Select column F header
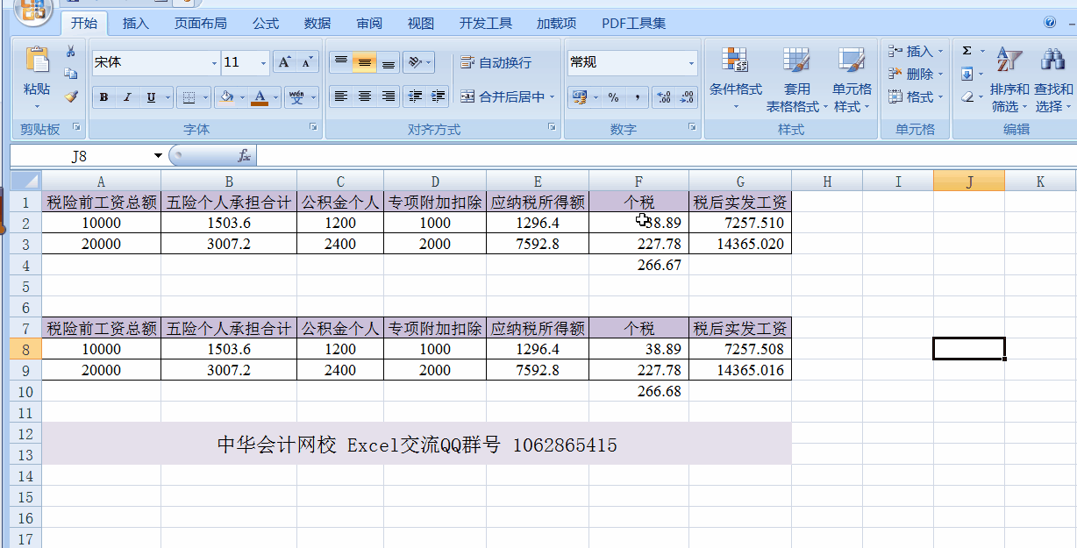The image size is (1077, 548). (x=638, y=181)
